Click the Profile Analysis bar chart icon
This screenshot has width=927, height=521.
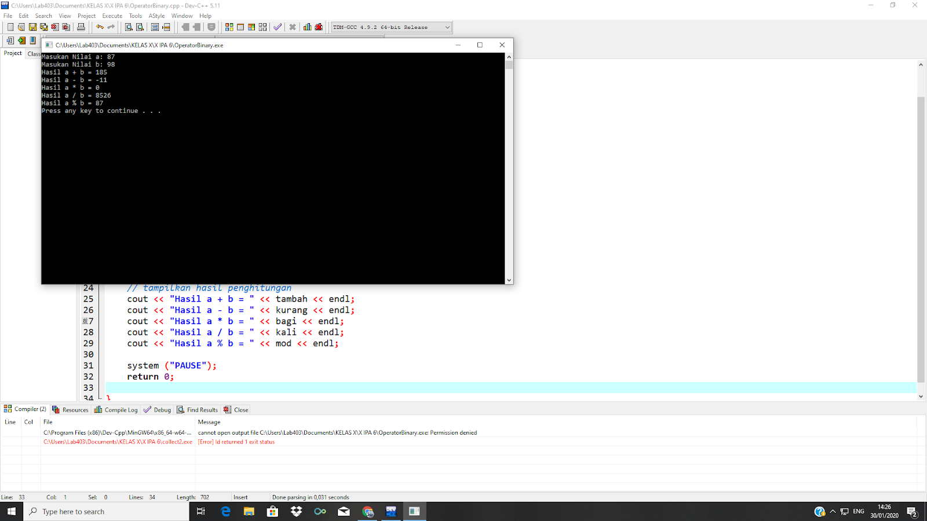(x=307, y=27)
